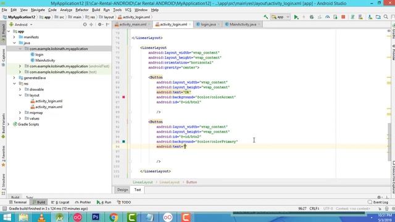Expand the mipmap folder
This screenshot has width=395, height=222.
(x=20, y=112)
